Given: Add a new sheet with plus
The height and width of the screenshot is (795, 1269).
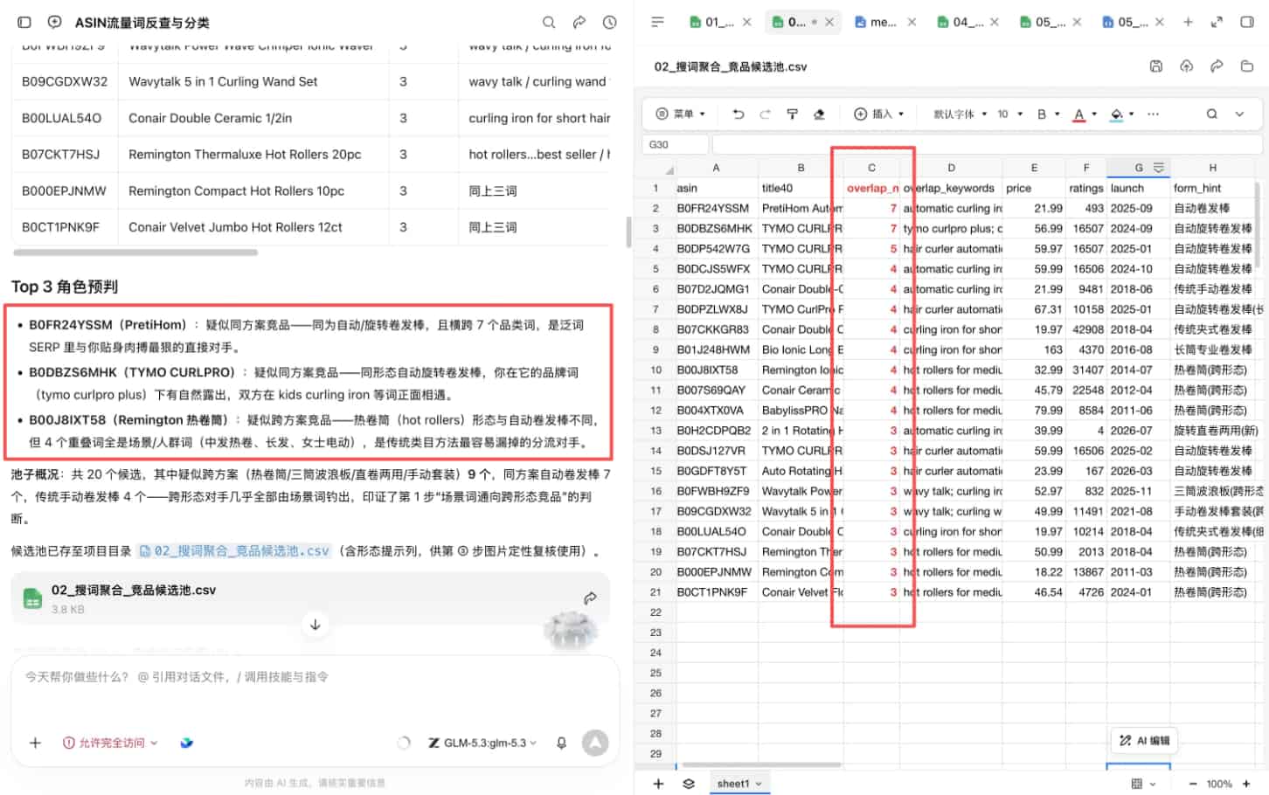Looking at the screenshot, I should point(658,784).
